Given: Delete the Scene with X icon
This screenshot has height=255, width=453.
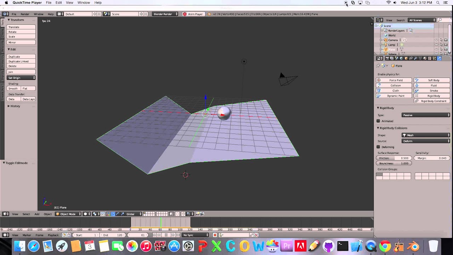Looking at the screenshot, I should [x=145, y=14].
